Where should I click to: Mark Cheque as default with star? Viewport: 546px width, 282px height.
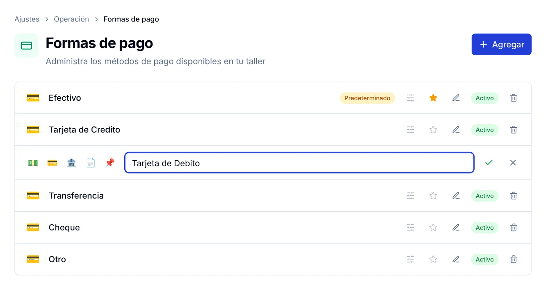[x=433, y=227]
